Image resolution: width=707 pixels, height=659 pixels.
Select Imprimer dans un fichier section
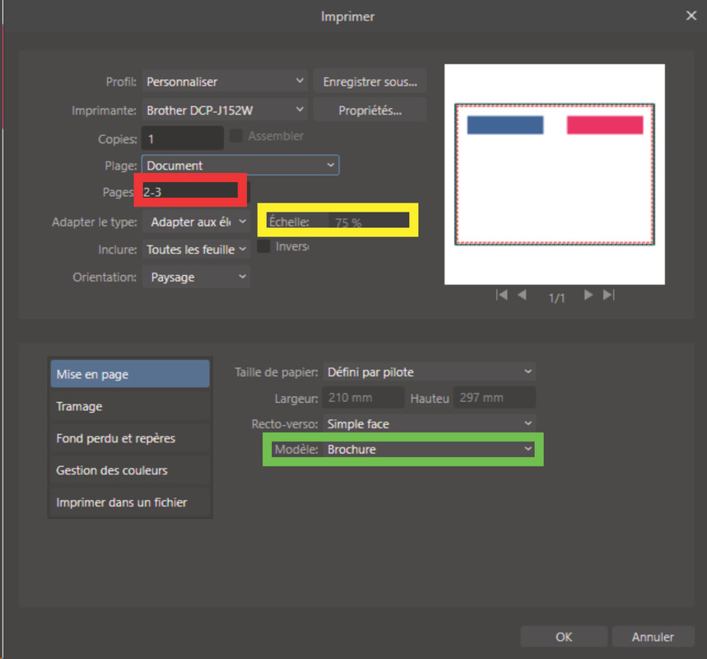(130, 502)
